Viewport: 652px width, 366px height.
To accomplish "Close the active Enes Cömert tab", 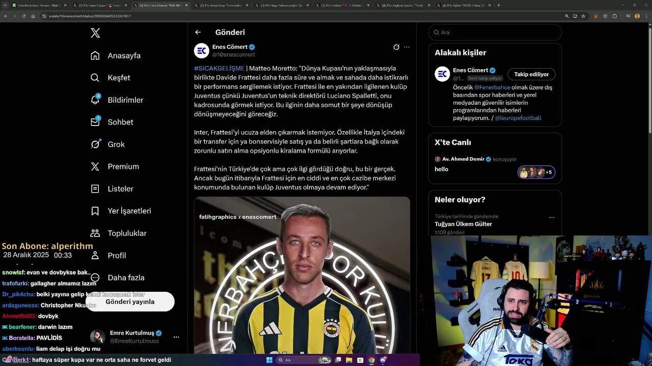I will (186, 5).
